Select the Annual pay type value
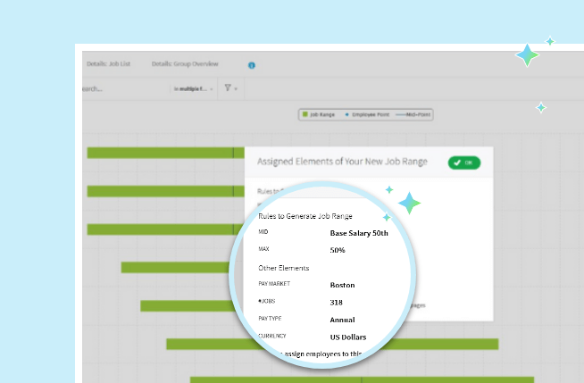 tap(342, 320)
